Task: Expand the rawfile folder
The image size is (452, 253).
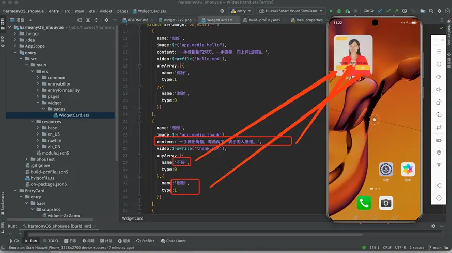Action: pos(38,140)
